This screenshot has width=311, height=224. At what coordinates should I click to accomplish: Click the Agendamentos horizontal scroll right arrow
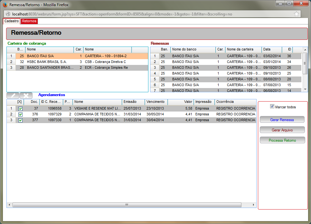pyautogui.click(x=253, y=205)
